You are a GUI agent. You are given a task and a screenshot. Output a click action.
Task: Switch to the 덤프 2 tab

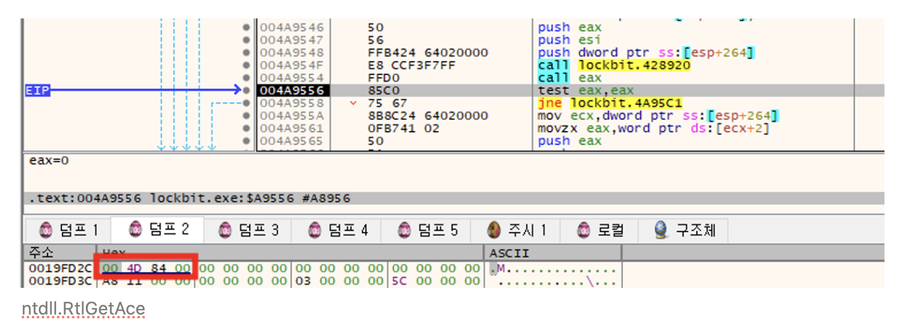coord(158,229)
